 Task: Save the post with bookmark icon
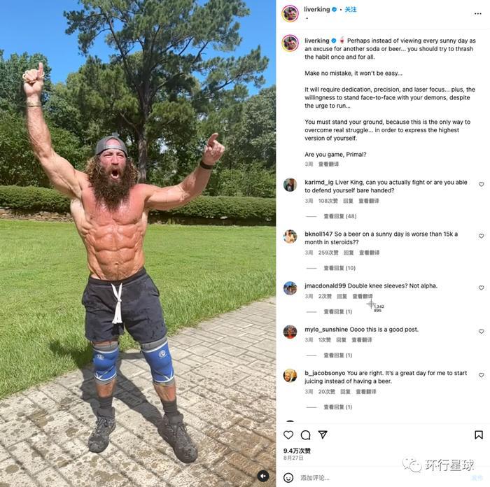(478, 435)
